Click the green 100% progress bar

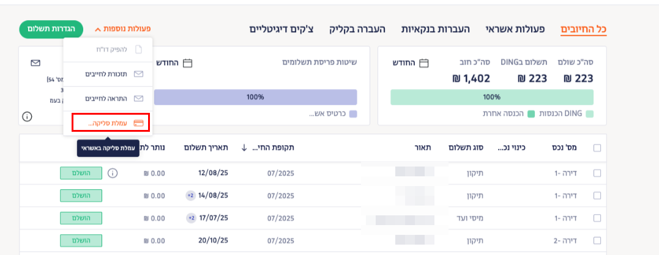pyautogui.click(x=492, y=97)
